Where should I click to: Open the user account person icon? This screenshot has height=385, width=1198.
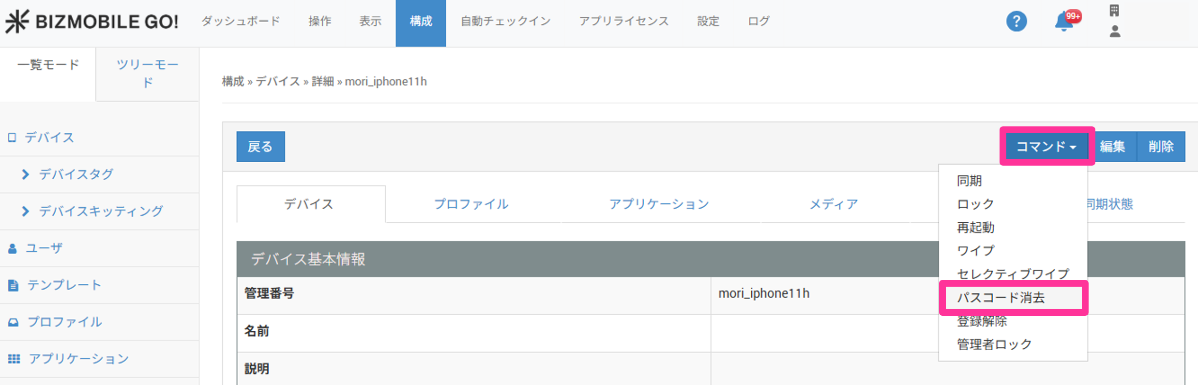[x=1115, y=31]
